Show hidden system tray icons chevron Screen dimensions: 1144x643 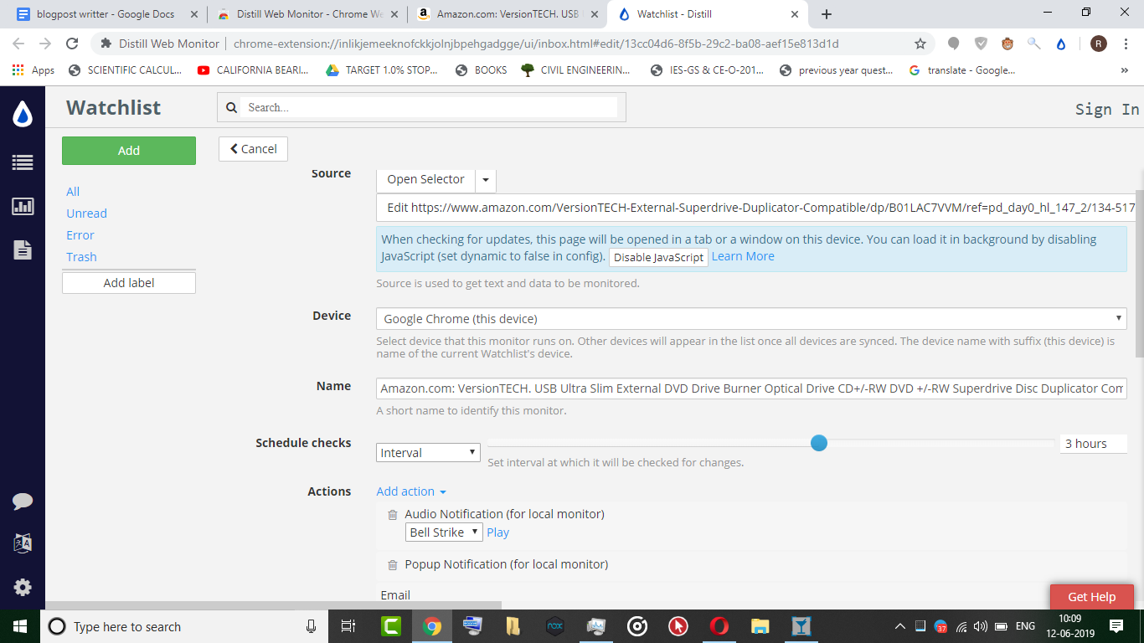point(900,626)
